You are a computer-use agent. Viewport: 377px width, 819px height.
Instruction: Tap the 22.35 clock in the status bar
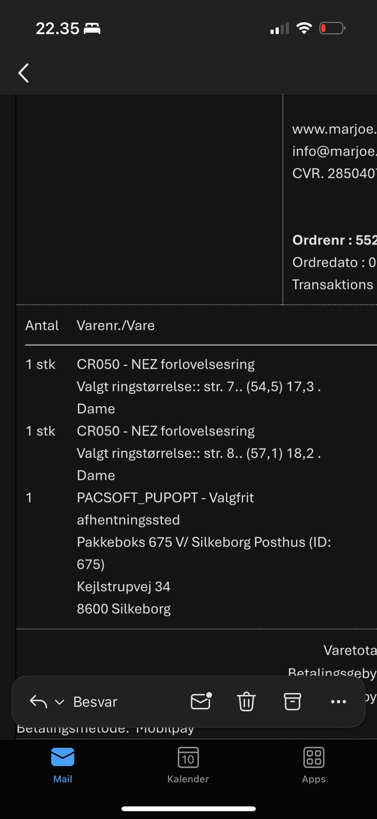(x=57, y=29)
